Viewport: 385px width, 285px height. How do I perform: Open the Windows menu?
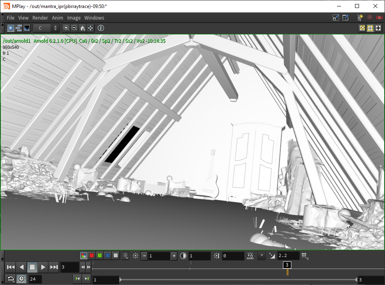(x=94, y=18)
